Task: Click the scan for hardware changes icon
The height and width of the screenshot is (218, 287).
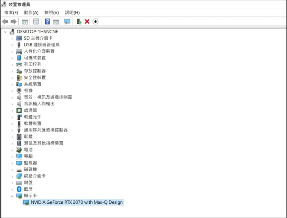Action: (x=67, y=22)
